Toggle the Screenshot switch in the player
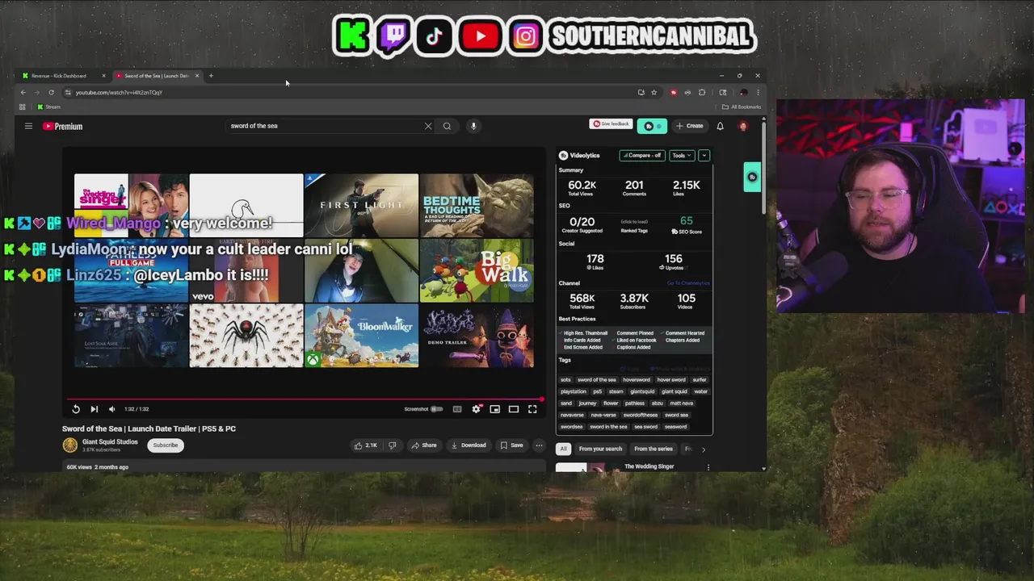This screenshot has height=581, width=1034. click(436, 409)
